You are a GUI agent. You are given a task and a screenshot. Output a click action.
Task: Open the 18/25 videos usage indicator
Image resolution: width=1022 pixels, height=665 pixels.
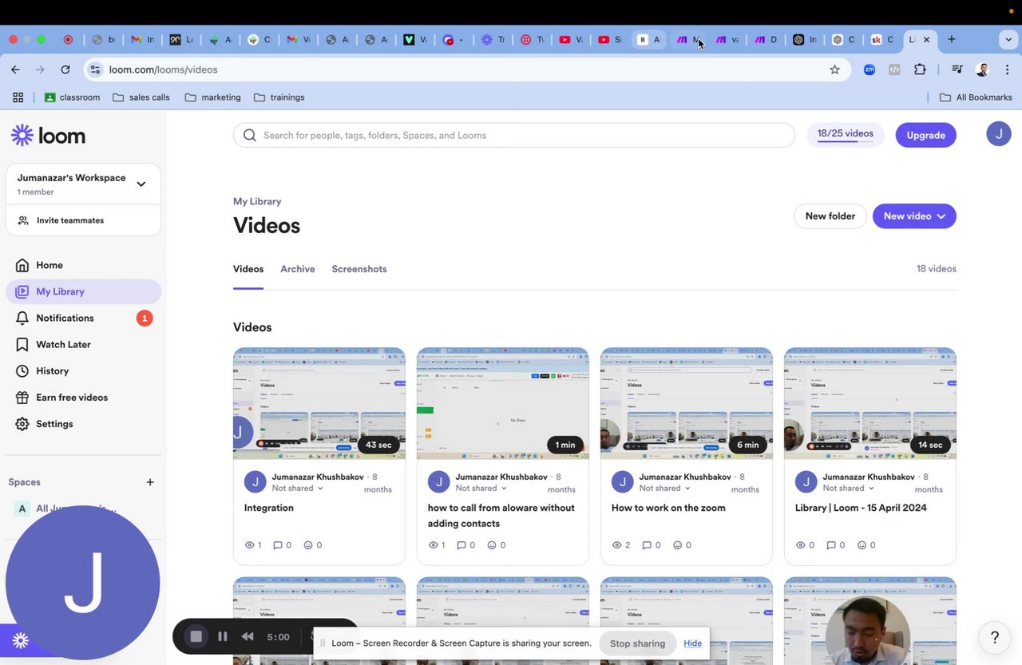coord(846,135)
